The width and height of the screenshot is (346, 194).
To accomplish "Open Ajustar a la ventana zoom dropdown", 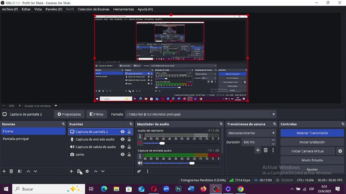I will tap(56, 106).
